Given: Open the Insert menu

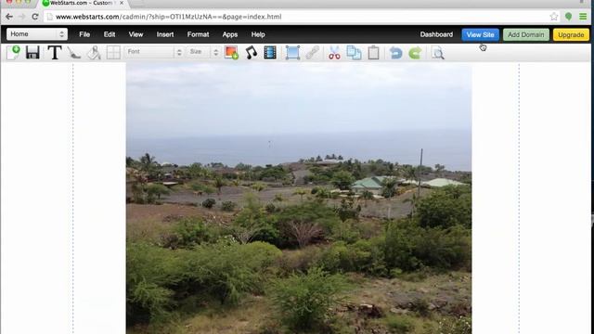Looking at the screenshot, I should pos(165,34).
